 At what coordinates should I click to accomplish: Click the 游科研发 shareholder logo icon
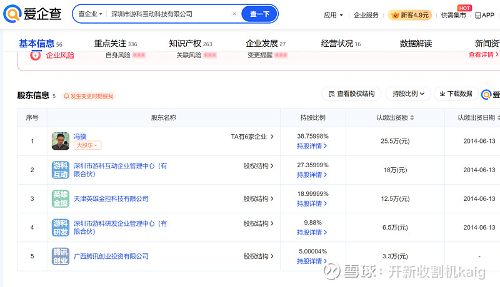(x=61, y=228)
